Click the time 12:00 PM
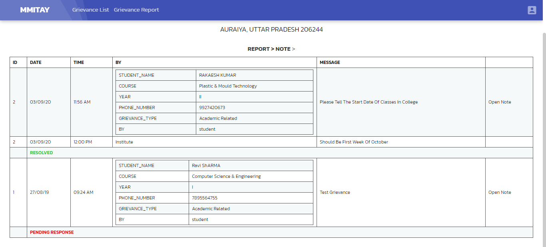This screenshot has width=546, height=247. pyautogui.click(x=83, y=142)
